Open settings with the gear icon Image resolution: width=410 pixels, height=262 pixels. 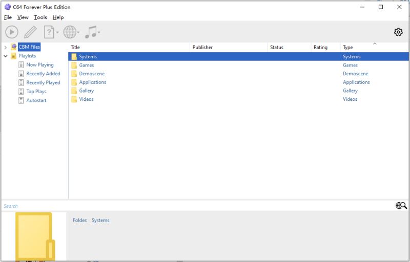pyautogui.click(x=398, y=32)
